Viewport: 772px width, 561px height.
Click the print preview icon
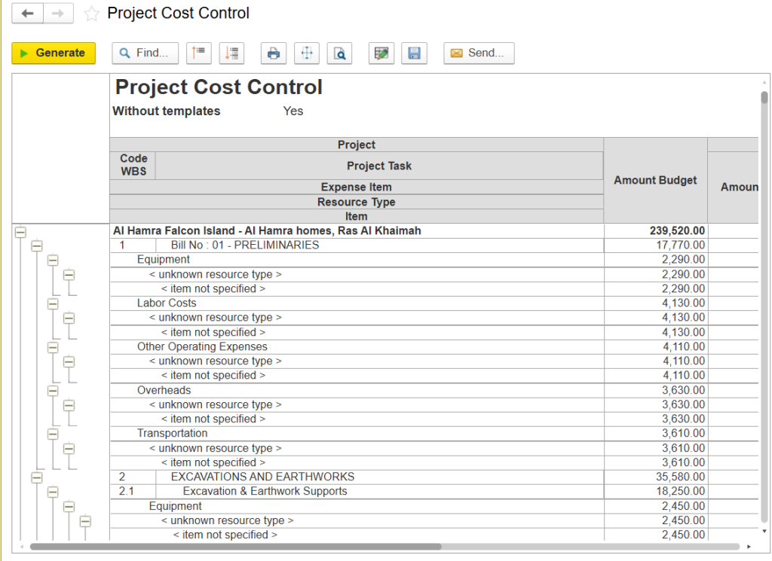point(339,53)
